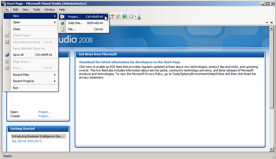Expand the Recent Files submenu

coord(31,75)
